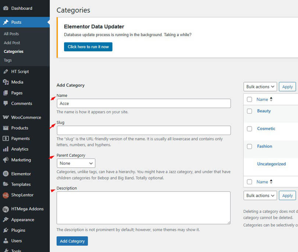This screenshot has width=298, height=252.
Task: Click the Media icon in sidebar
Action: 6,82
